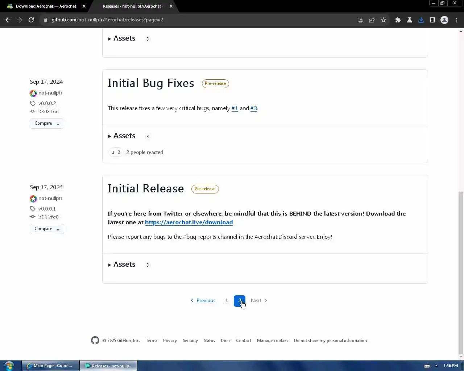Click the reaction button showing 2
Image resolution: width=464 pixels, height=371 pixels.
(116, 152)
